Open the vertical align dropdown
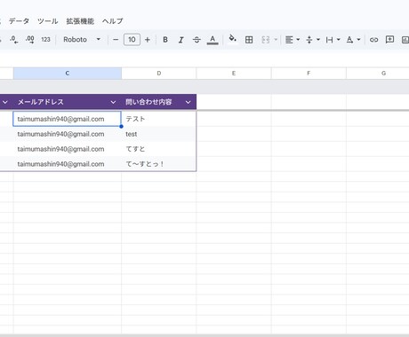Screen dimensions: 409x337 click(313, 40)
